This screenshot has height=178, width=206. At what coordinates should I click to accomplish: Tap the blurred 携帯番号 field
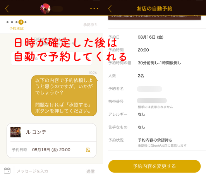pos(152,101)
